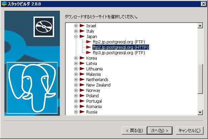The image size is (208, 139).
Task: Expand the Romania mirror group
Action: coord(76,107)
